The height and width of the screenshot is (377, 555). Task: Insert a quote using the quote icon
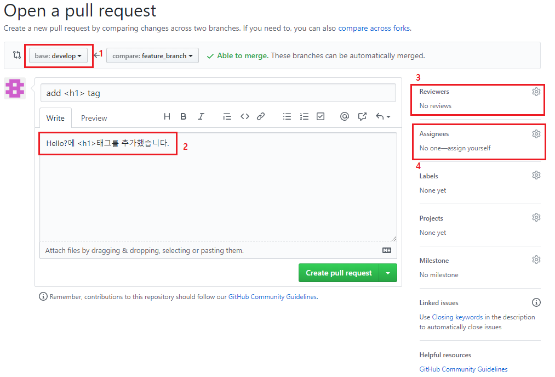(227, 116)
